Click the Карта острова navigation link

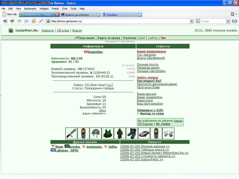tap(109, 38)
